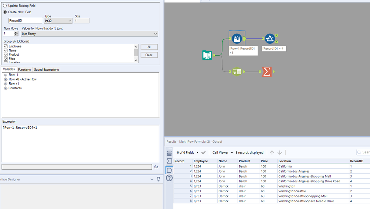This screenshot has height=209, width=370.
Task: Open Values for Rows that don't Exist dropdown
Action: coord(89,34)
